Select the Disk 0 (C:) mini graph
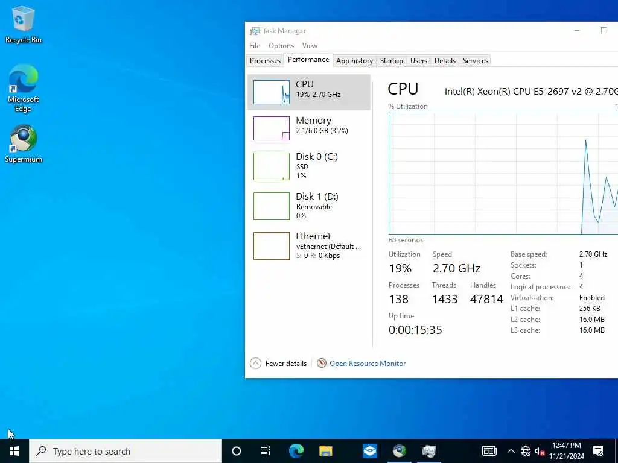618x463 pixels. pos(271,166)
